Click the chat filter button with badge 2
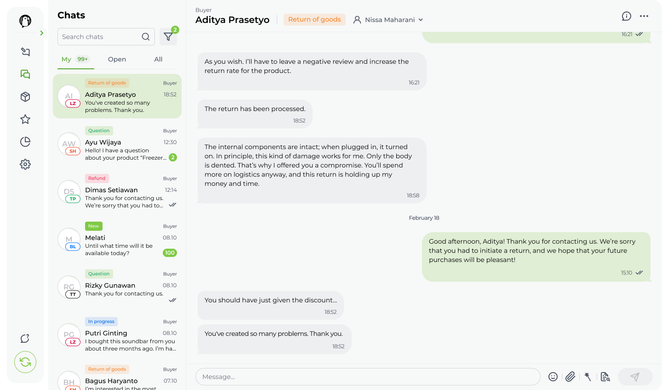 168,36
